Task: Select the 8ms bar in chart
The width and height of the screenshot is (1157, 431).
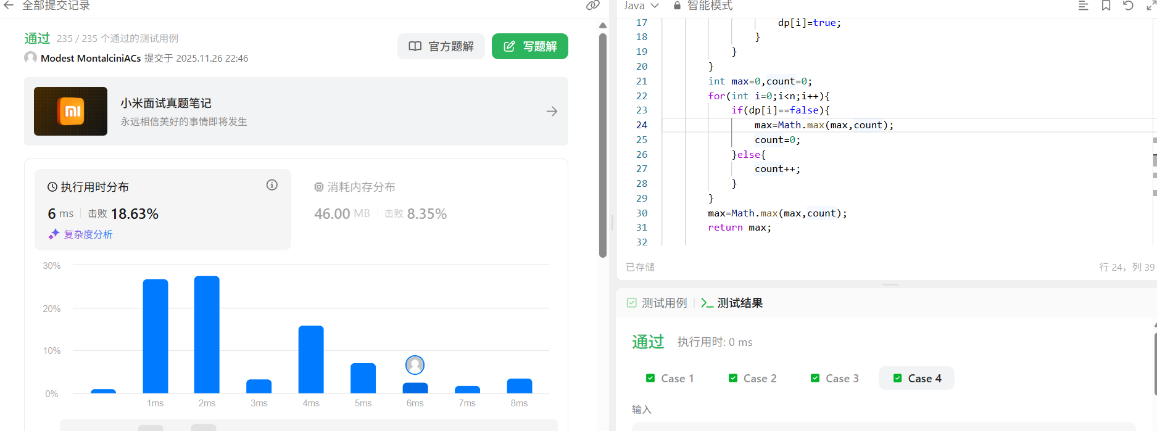Action: (519, 386)
